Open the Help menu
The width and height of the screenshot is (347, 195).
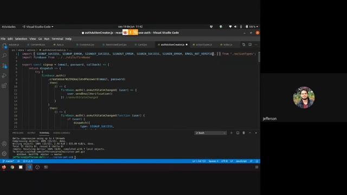(x=68, y=38)
